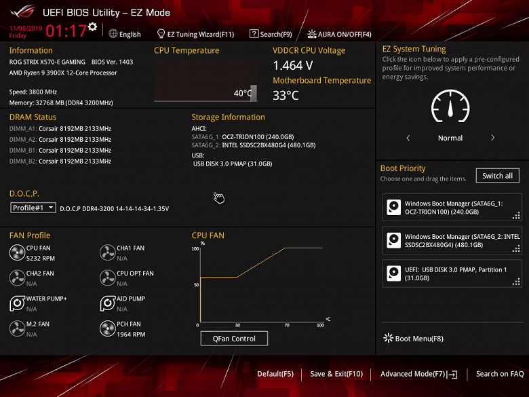
Task: Click the INTEL SSDSC2BX480G4 boot disk icon
Action: (394, 240)
